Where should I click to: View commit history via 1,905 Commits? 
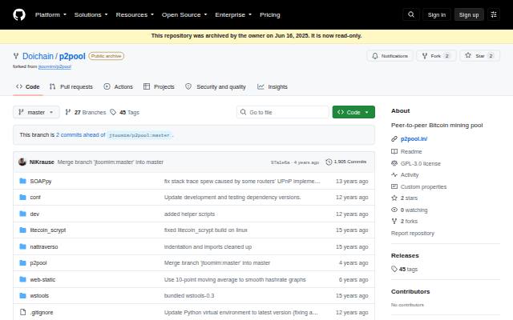point(346,162)
